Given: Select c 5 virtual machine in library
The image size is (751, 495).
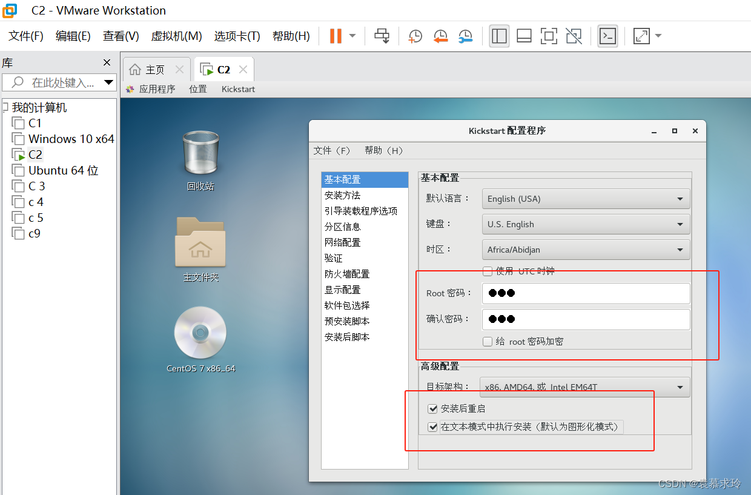Looking at the screenshot, I should tap(36, 218).
